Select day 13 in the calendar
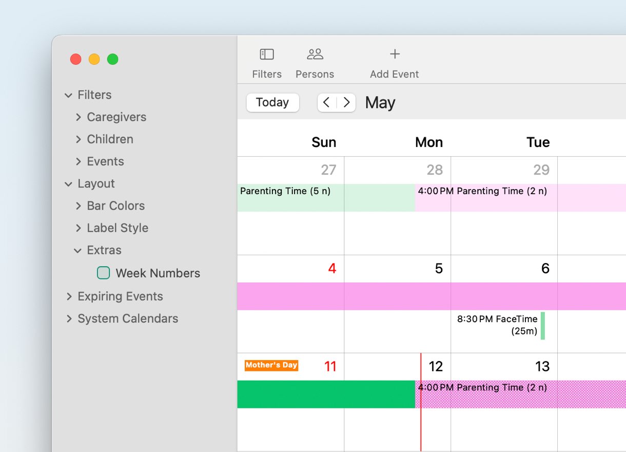 [542, 367]
